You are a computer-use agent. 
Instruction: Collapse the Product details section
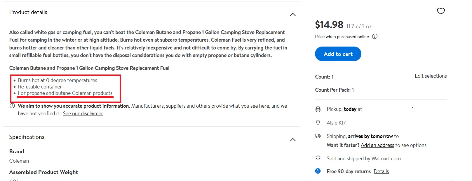coord(293,15)
